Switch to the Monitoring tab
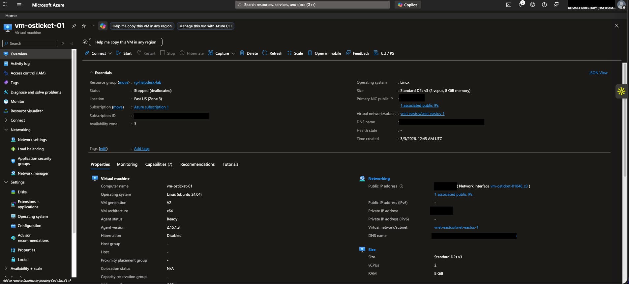629x284 pixels. point(127,164)
